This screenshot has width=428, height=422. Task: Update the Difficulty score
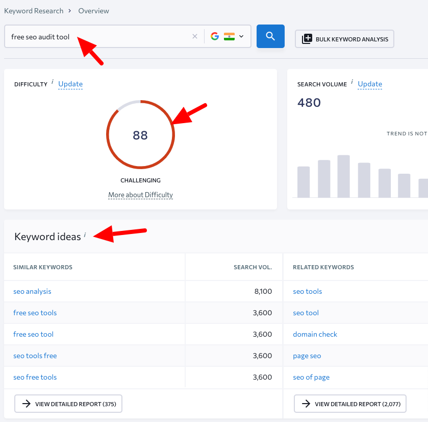coord(70,84)
